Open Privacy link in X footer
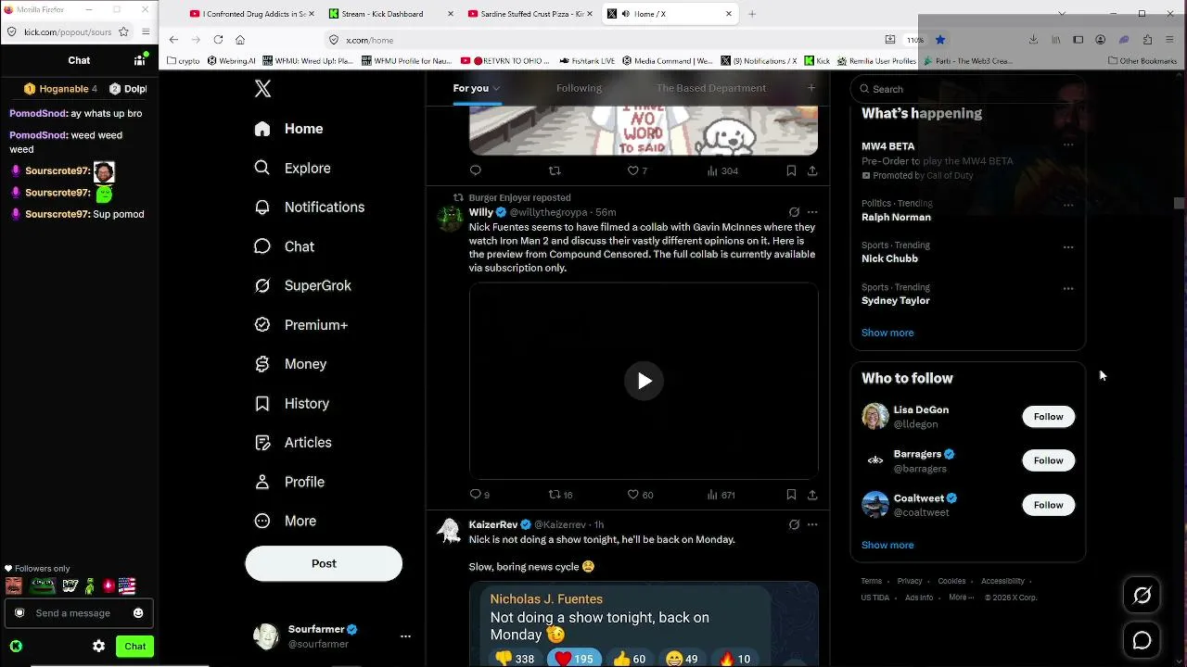Image resolution: width=1187 pixels, height=667 pixels. click(x=910, y=581)
